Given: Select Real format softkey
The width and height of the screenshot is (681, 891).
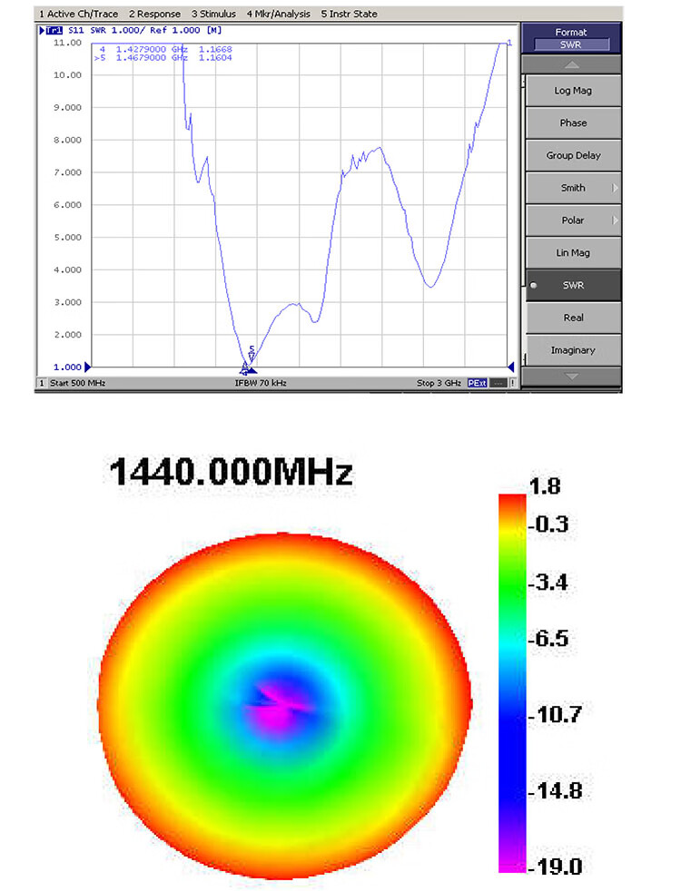Looking at the screenshot, I should click(x=572, y=318).
